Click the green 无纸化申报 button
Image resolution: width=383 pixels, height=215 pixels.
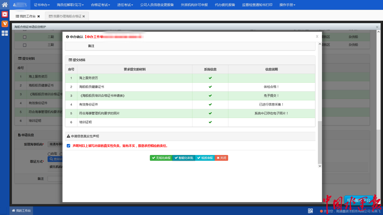pyautogui.click(x=161, y=158)
